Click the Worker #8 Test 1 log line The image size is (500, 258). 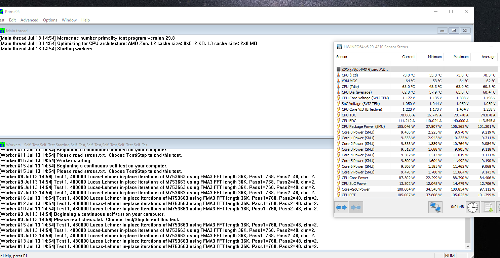click(x=158, y=176)
